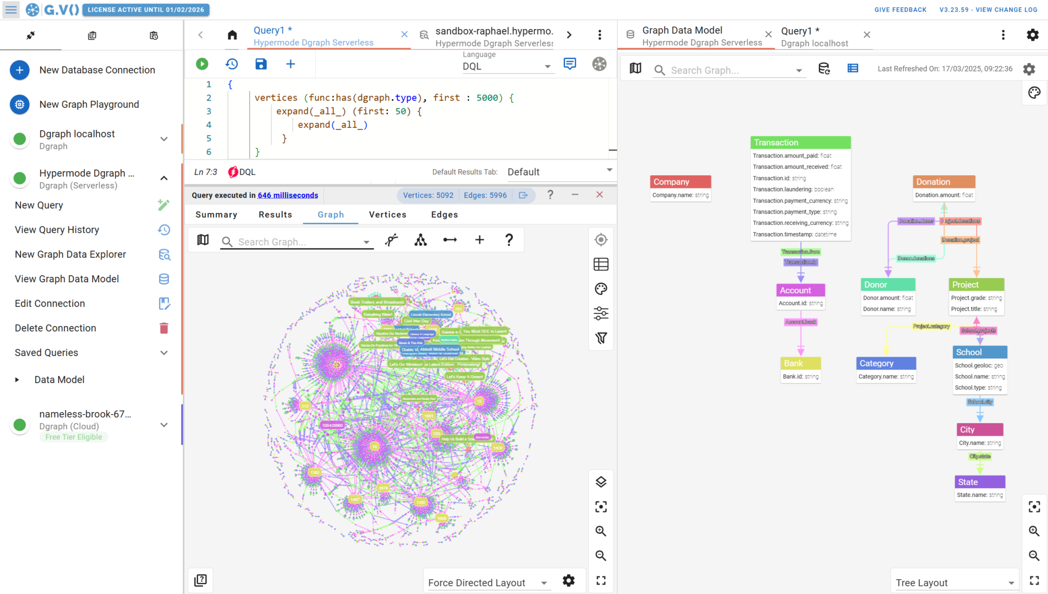The image size is (1048, 594).
Task: Expand the Data Model tree item
Action: [17, 379]
